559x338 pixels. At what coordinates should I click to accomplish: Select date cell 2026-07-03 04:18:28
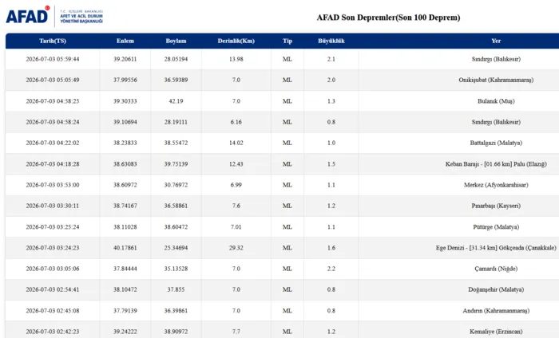click(x=53, y=164)
